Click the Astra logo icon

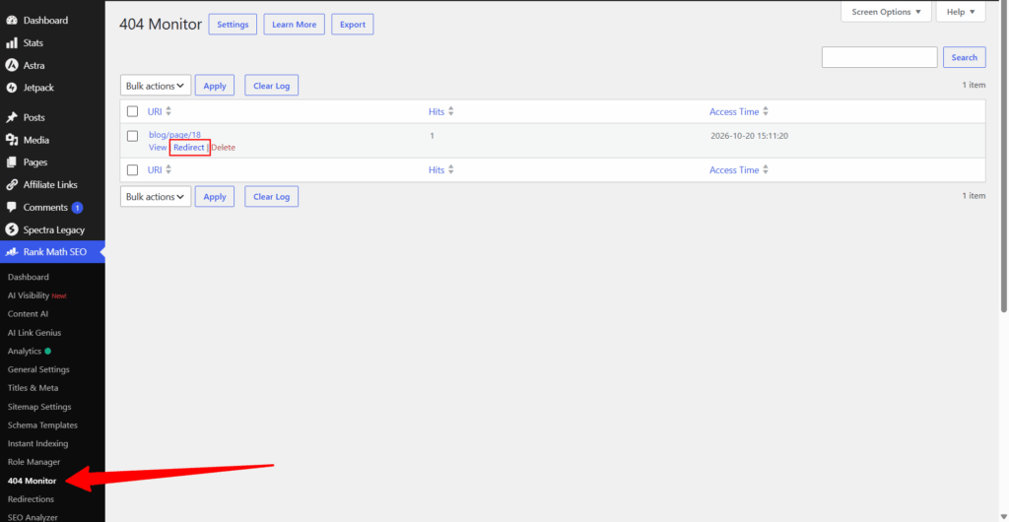coord(12,66)
